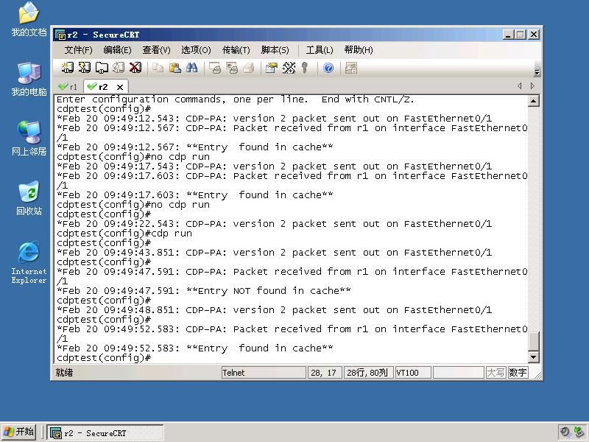Click the 就绪 status text
Viewport: 589px width, 442px height.
tap(64, 373)
